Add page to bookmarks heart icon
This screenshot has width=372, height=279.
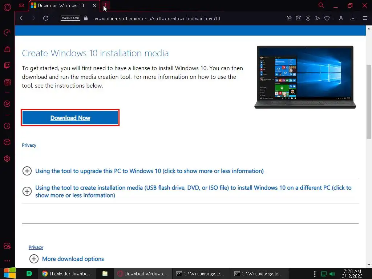point(327,18)
